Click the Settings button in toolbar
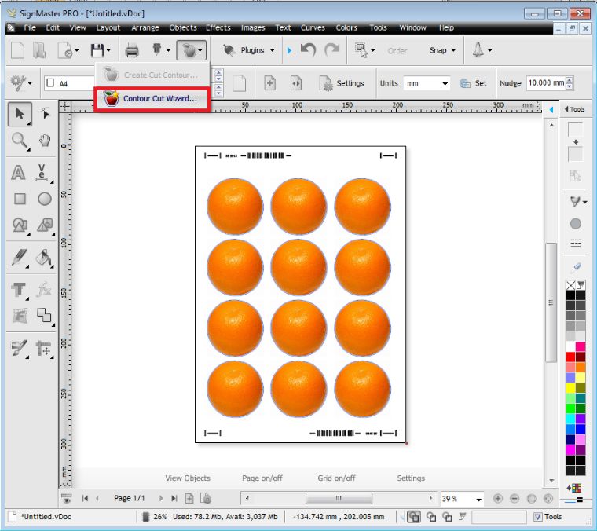 coord(342,83)
